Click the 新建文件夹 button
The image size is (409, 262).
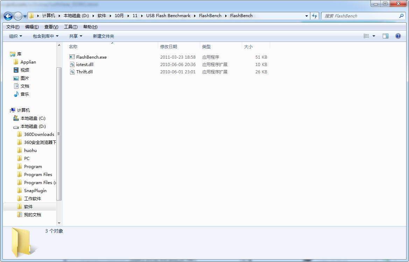click(x=104, y=36)
